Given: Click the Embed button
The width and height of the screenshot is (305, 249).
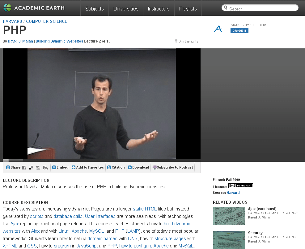Looking at the screenshot, I should 60,167.
